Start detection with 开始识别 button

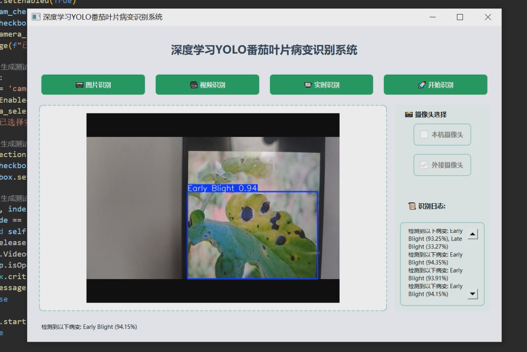[435, 85]
